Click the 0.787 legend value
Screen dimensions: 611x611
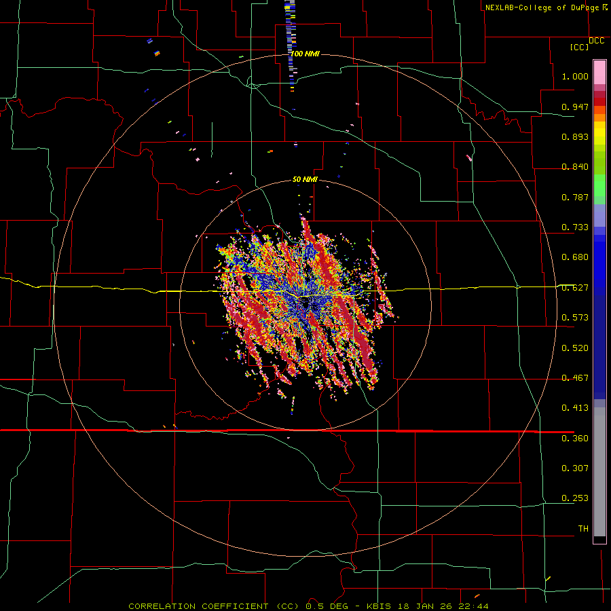[x=575, y=197]
